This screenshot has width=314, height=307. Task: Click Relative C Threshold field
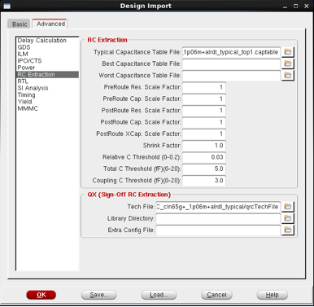tap(204, 157)
